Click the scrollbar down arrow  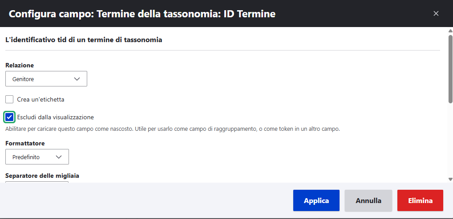[450, 179]
